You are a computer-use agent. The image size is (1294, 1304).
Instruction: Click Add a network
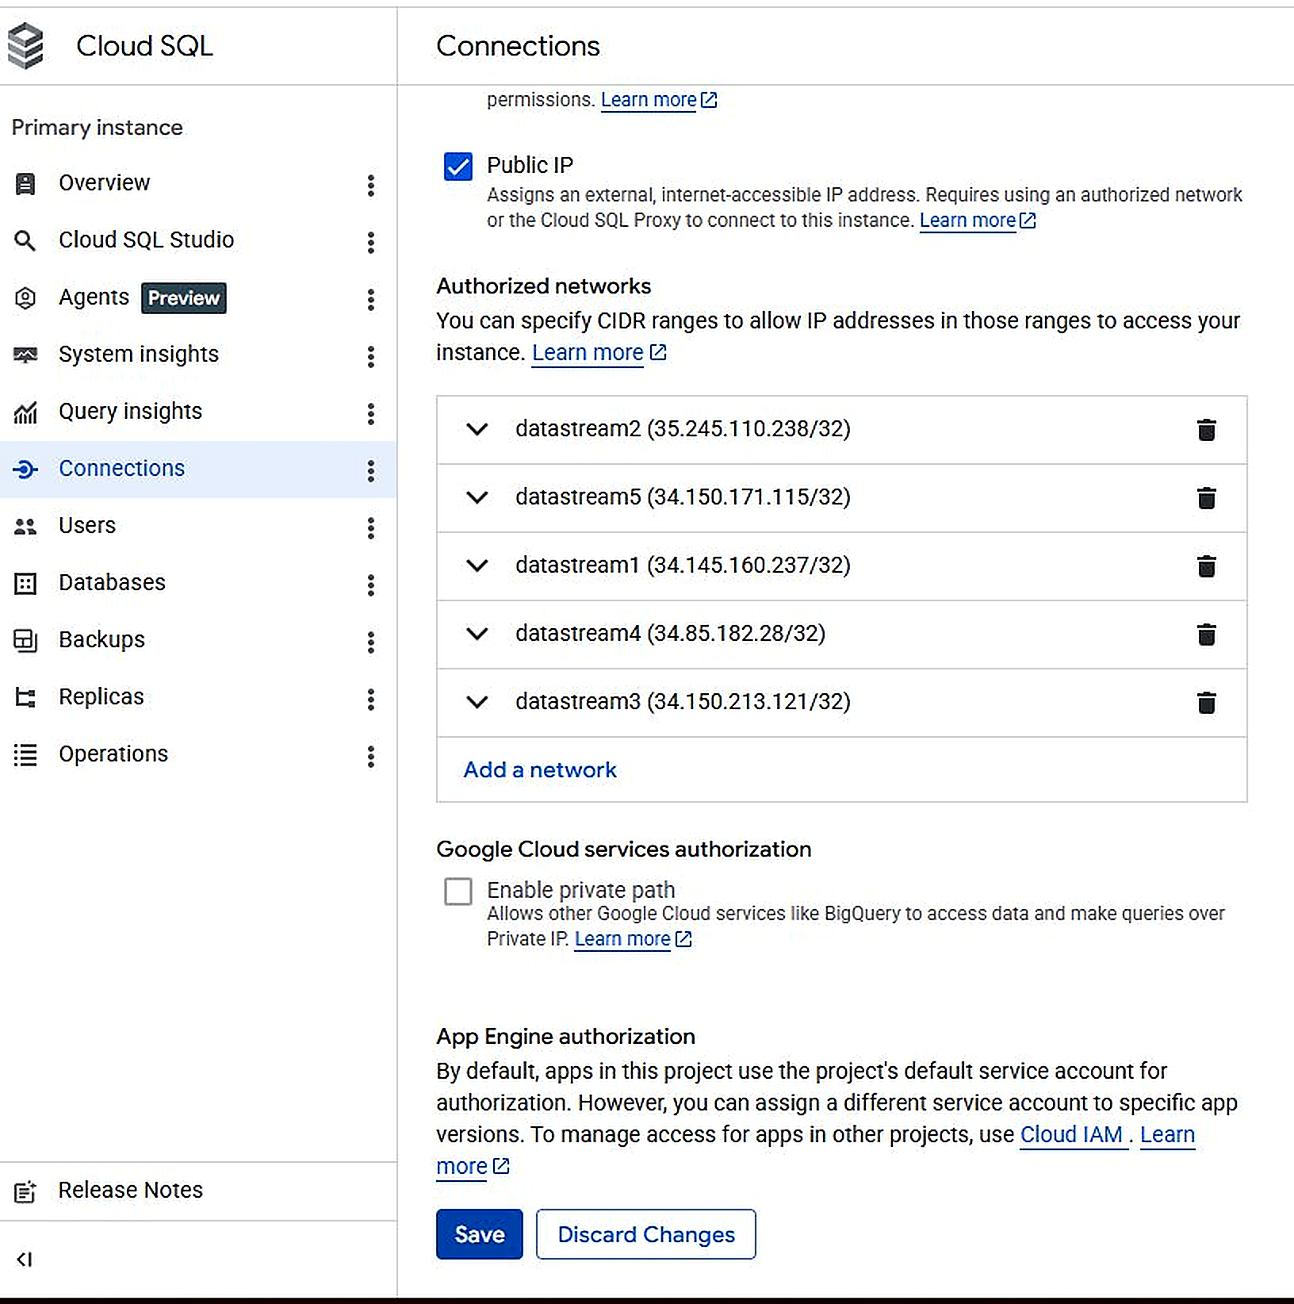(539, 769)
